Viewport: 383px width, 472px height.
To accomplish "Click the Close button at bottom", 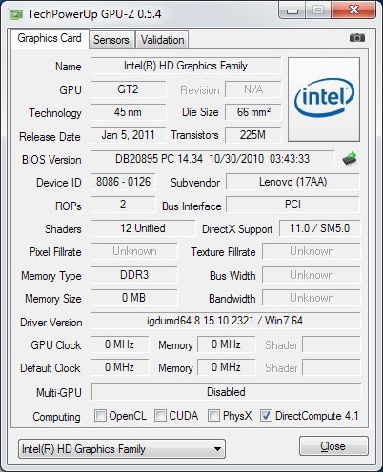I will click(x=333, y=446).
